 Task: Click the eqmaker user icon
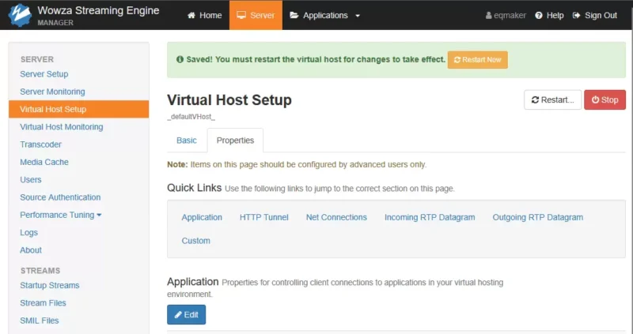tap(488, 15)
